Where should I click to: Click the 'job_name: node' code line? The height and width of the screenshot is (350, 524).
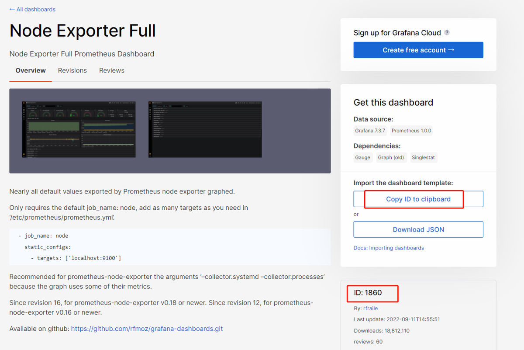coord(43,236)
